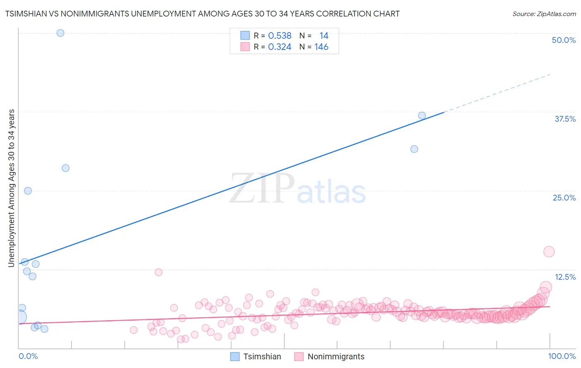The image size is (581, 368).
Task: Click the N value 146 in legend
Action: [321, 47]
